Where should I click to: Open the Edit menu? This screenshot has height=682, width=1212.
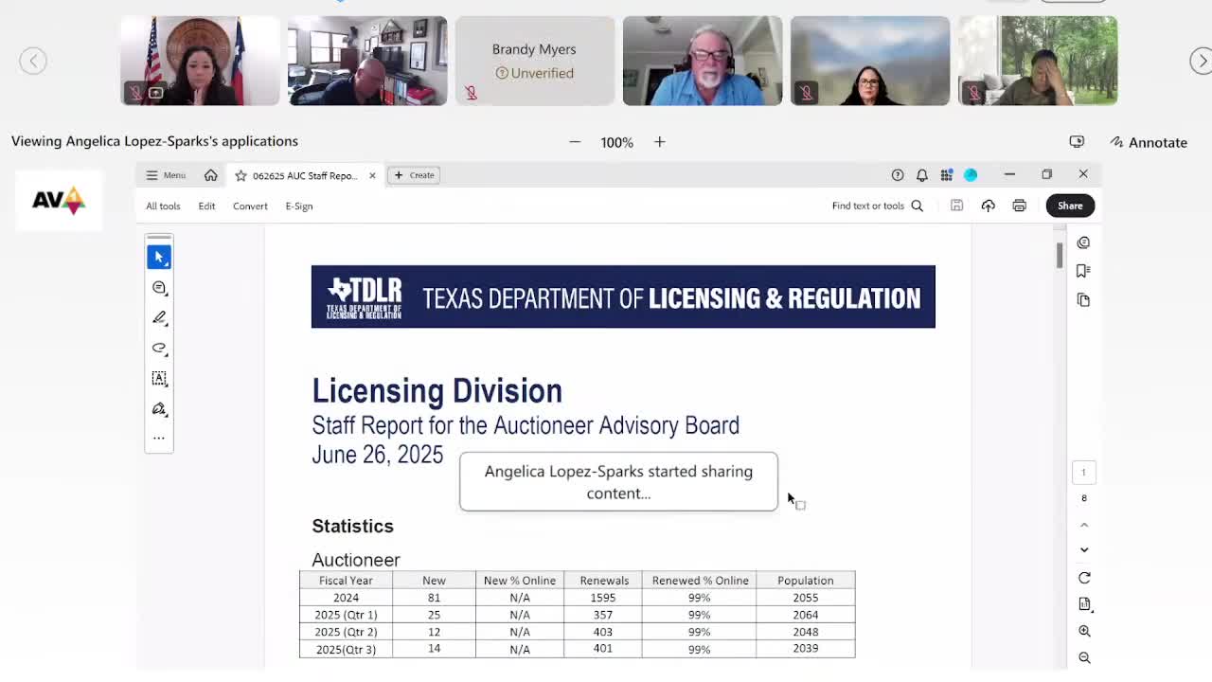(206, 206)
